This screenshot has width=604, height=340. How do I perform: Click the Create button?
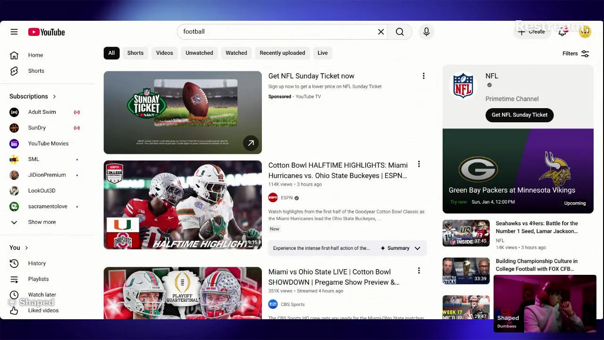click(531, 32)
